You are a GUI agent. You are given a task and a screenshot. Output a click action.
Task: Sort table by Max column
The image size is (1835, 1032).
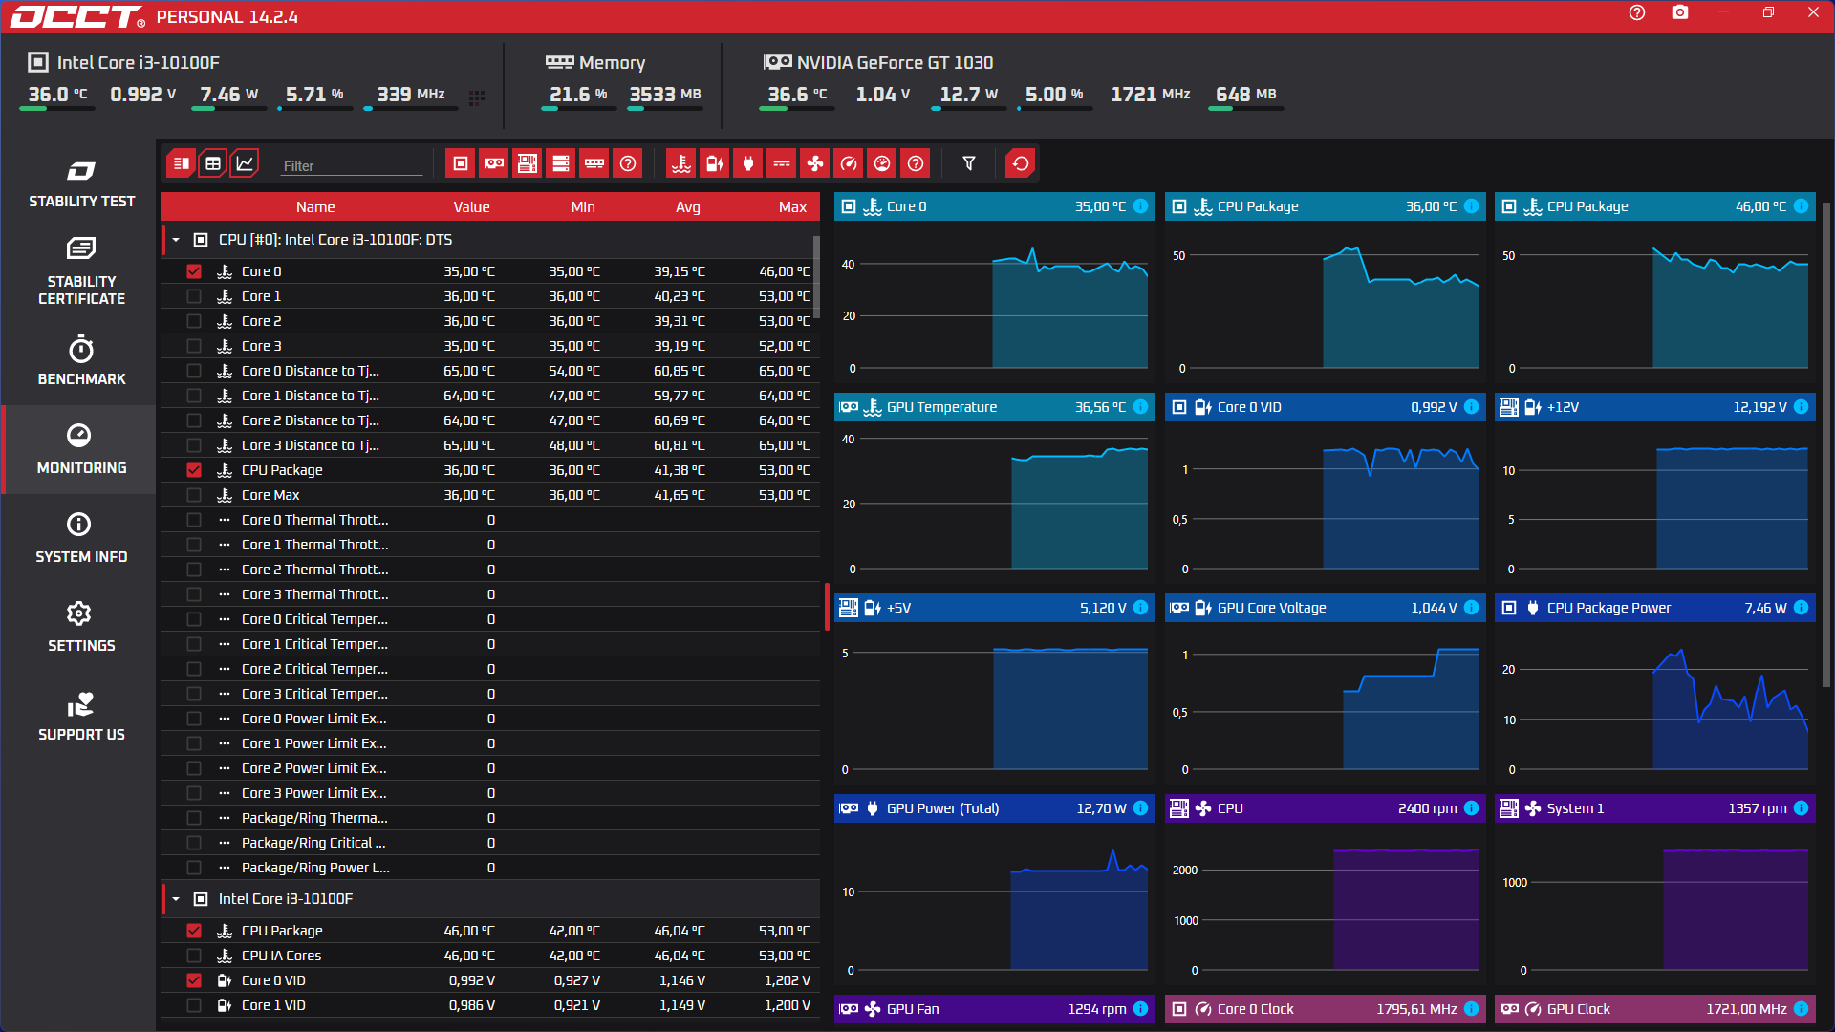tap(792, 207)
